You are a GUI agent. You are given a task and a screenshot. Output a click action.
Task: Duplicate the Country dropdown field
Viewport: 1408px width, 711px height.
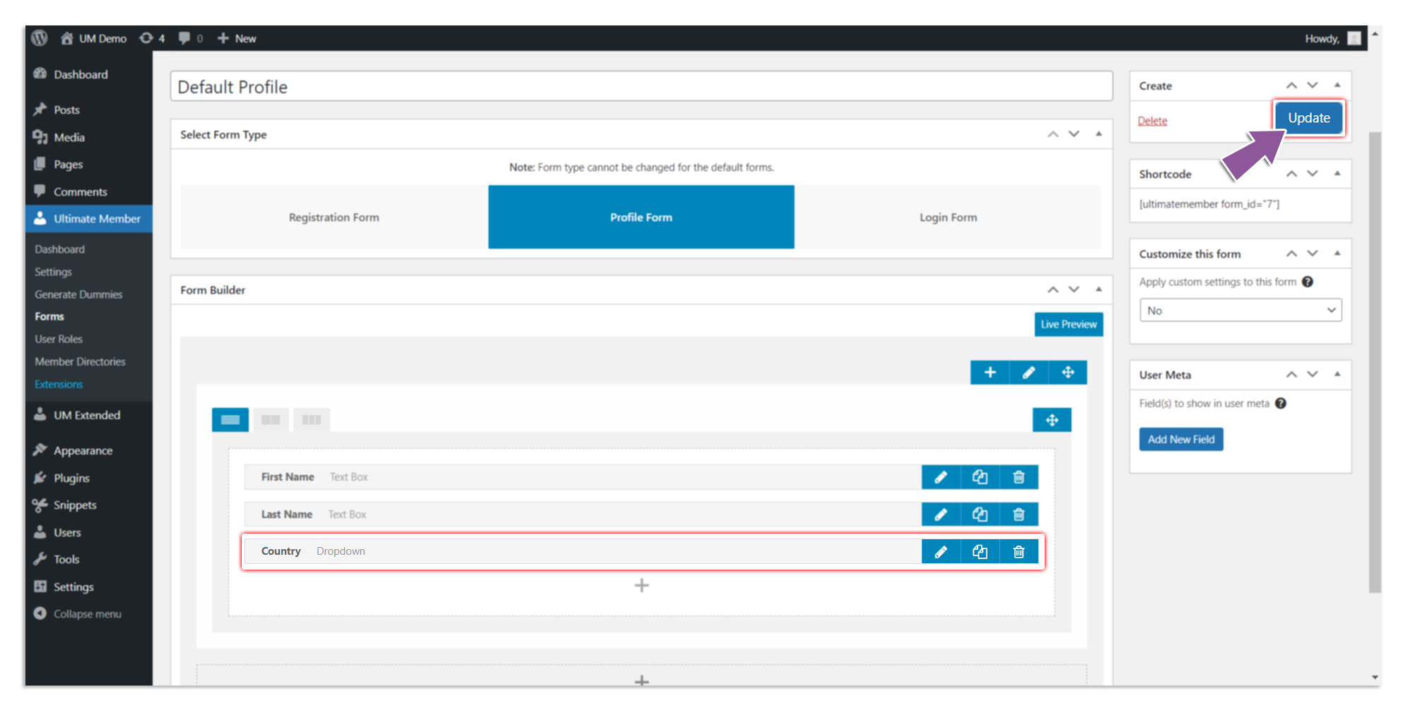980,551
